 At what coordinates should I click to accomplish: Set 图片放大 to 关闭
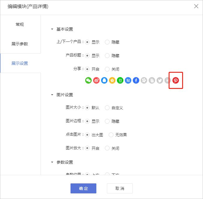tap(107, 148)
